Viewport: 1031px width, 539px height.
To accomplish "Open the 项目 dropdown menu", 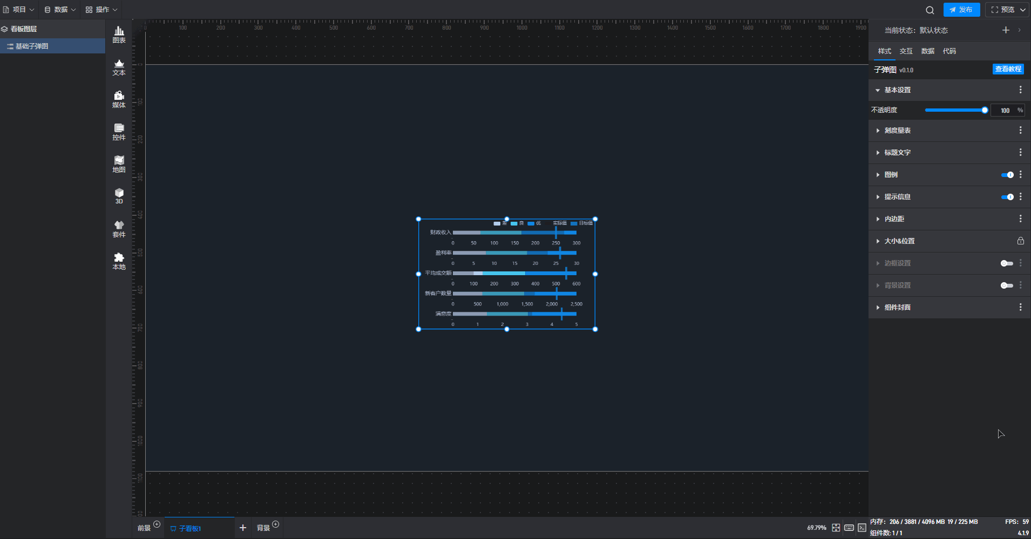I will pos(19,10).
